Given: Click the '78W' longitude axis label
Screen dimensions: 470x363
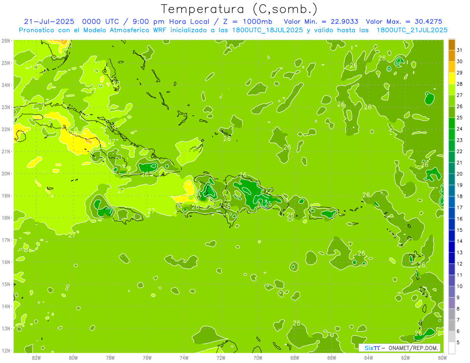Looking at the screenshot, I should tap(110, 358).
